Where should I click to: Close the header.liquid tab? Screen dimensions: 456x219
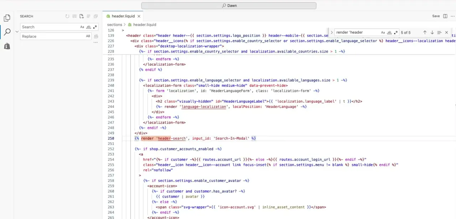[x=139, y=16]
